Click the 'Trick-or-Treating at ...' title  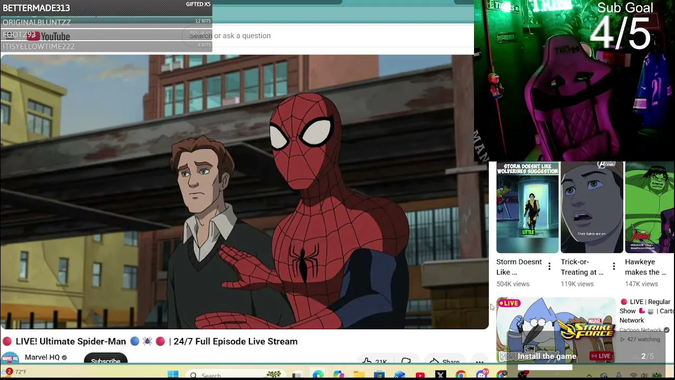(x=582, y=267)
